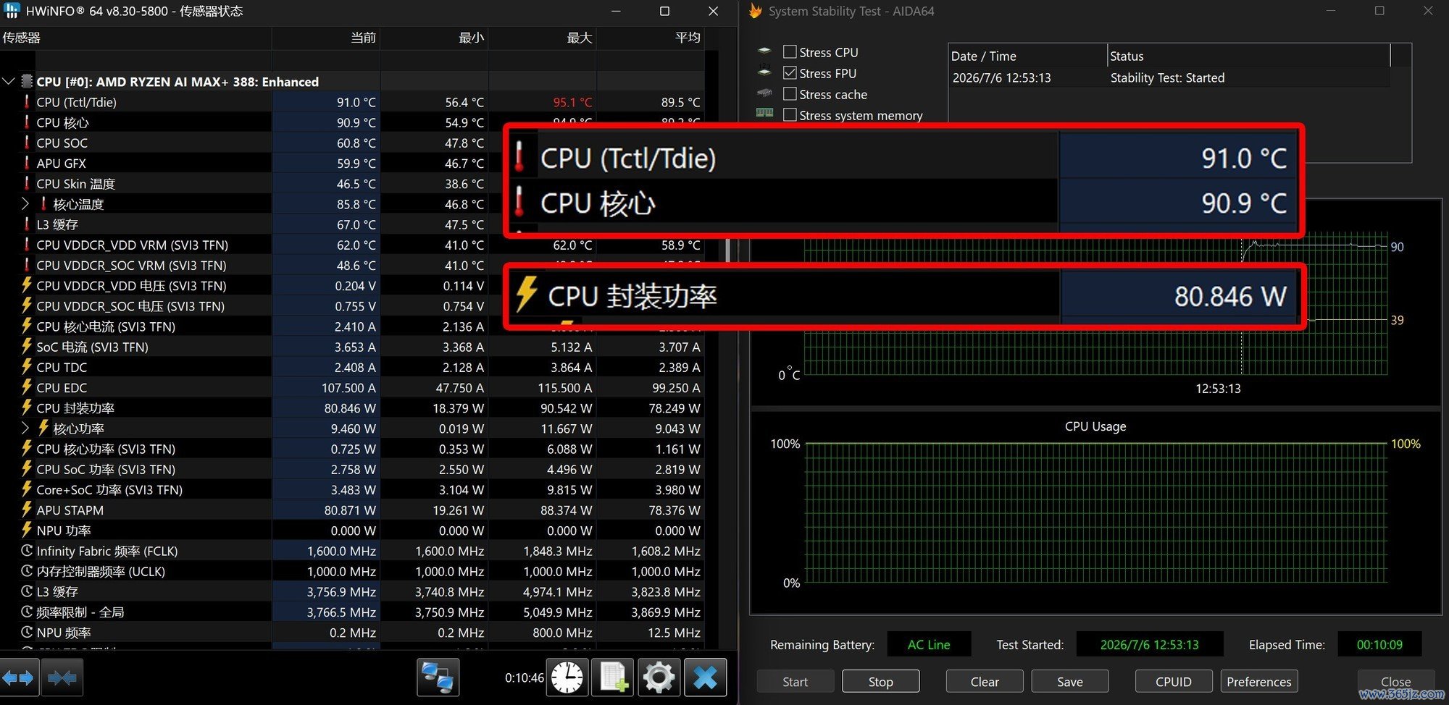
Task: Click lightning icon beside APU STAPM
Action: tap(27, 510)
